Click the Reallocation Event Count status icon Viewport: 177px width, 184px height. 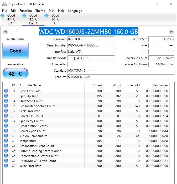point(6,146)
